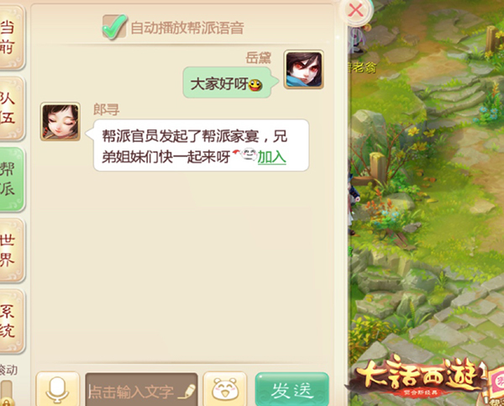Screen dimensions: 504x406
Task: Open the bear emoji picker
Action: click(224, 389)
